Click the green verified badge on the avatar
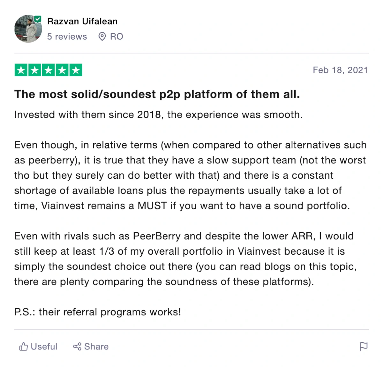383x367 pixels. pyautogui.click(x=38, y=19)
